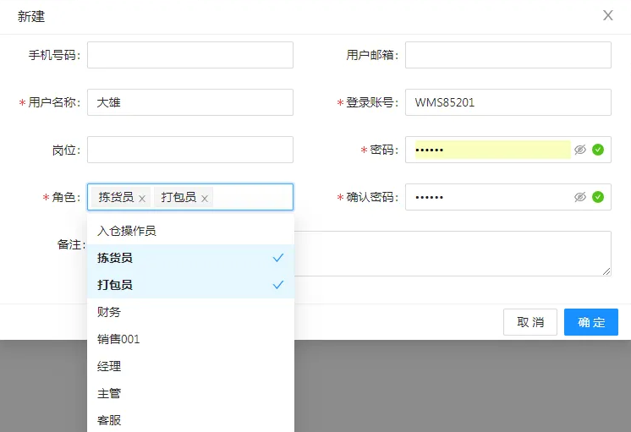Select 入仓操作员 from role dropdown
The image size is (631, 432).
[x=127, y=231]
